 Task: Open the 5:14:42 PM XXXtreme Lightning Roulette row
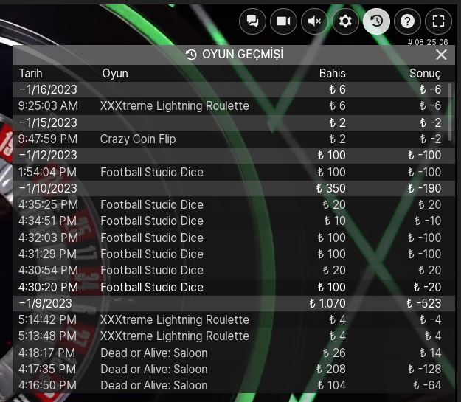point(234,319)
